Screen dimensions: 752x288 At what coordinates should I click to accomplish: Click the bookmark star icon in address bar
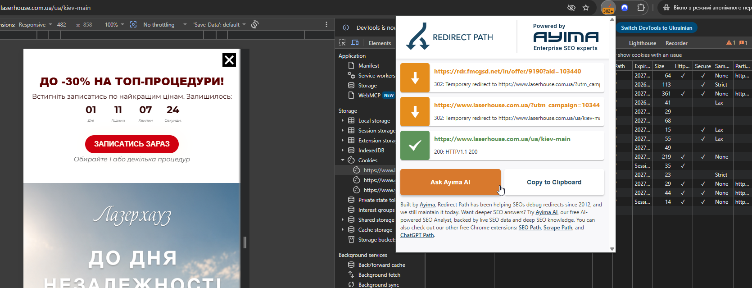click(x=586, y=8)
